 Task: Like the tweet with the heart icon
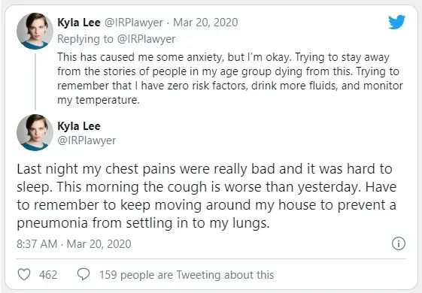[x=24, y=274]
